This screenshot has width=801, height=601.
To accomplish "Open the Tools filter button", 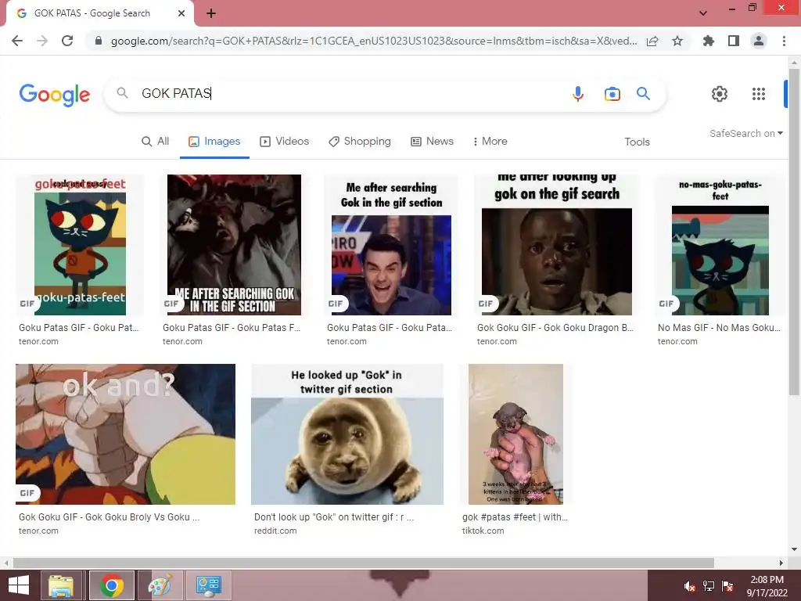I will [637, 142].
